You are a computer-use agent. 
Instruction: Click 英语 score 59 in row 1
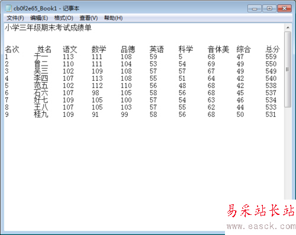(153, 57)
